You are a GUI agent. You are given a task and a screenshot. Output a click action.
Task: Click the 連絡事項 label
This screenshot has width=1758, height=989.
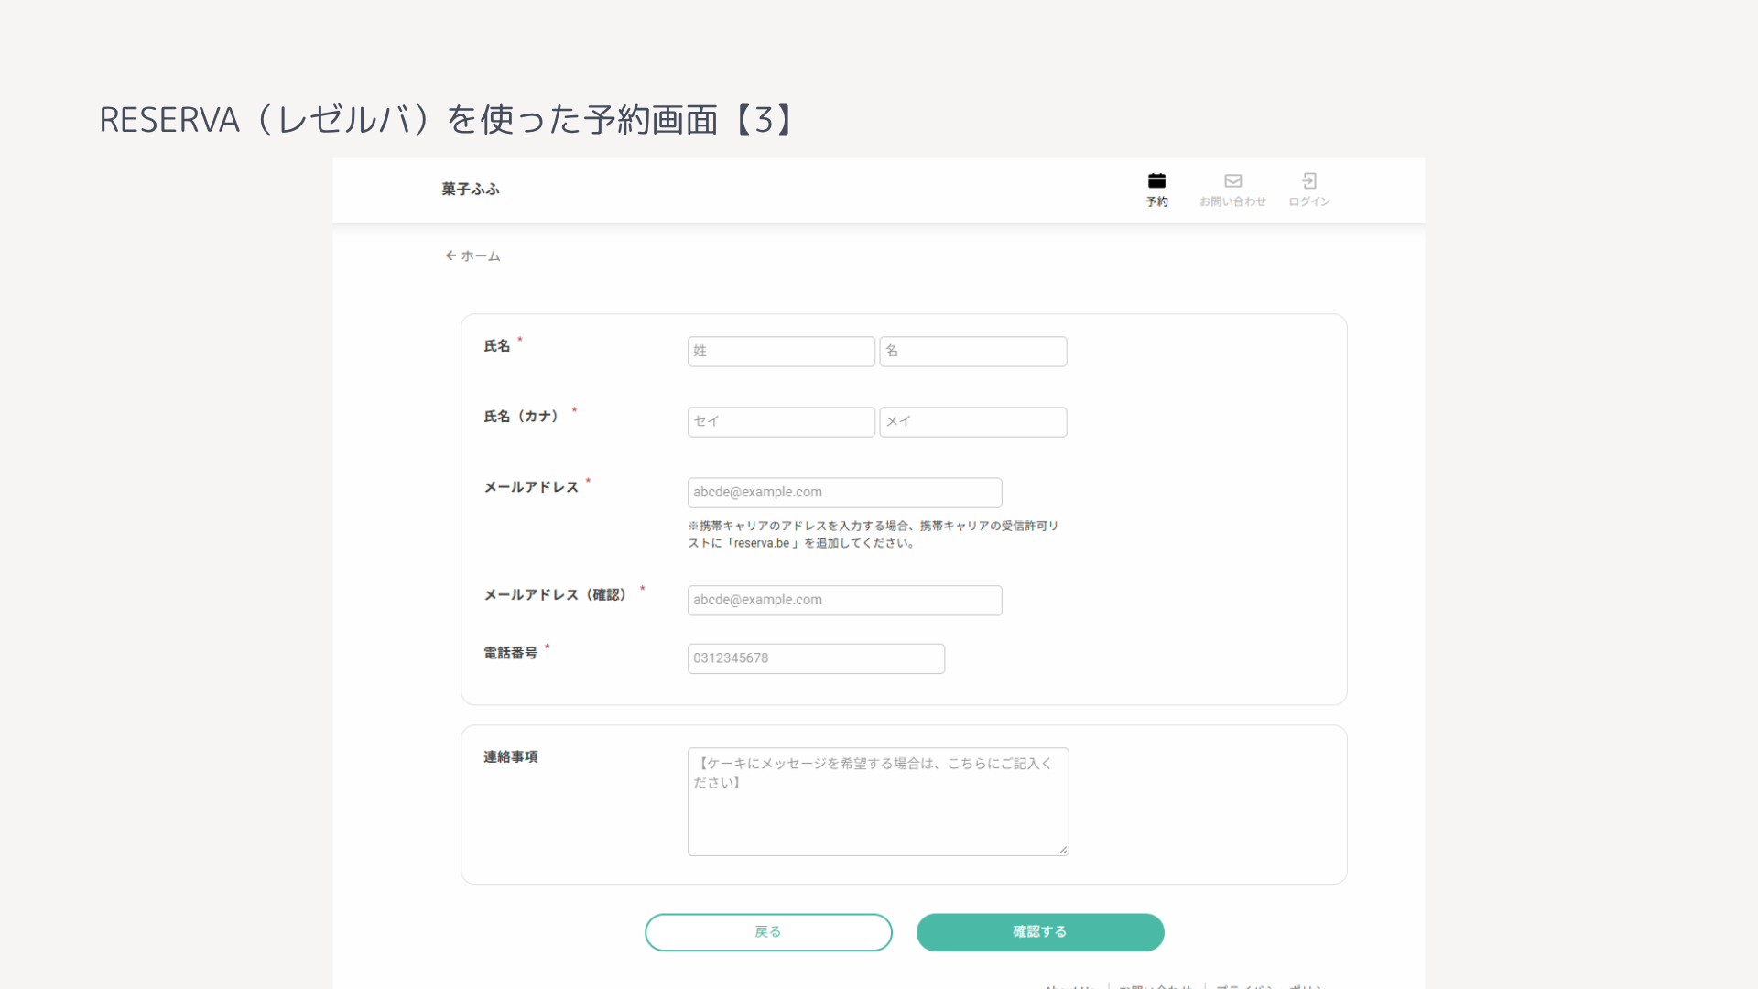[x=511, y=757]
